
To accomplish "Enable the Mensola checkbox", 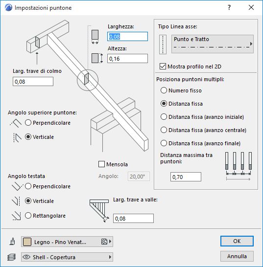I will pyautogui.click(x=101, y=164).
